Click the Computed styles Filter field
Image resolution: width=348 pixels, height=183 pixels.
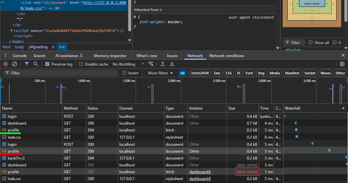pyautogui.click(x=294, y=43)
